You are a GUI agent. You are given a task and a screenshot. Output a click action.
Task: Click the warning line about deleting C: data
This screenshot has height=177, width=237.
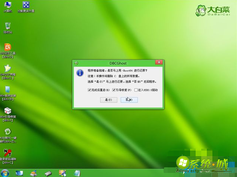tap(114, 76)
